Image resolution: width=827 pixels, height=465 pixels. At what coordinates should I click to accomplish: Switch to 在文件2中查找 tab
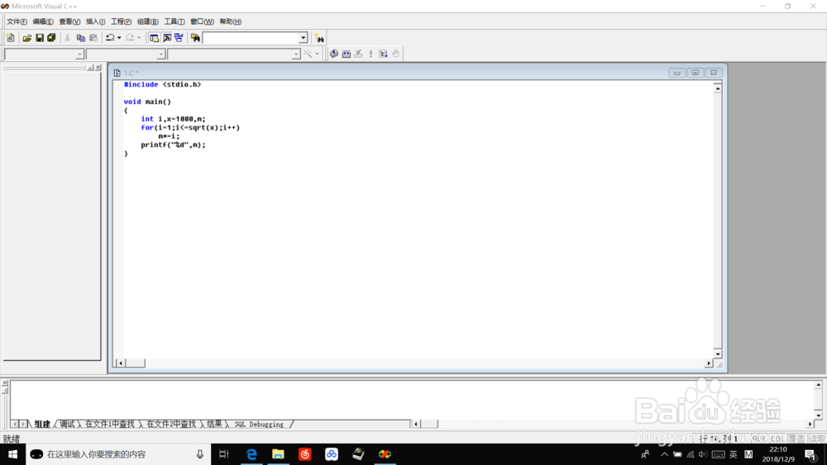[x=171, y=424]
